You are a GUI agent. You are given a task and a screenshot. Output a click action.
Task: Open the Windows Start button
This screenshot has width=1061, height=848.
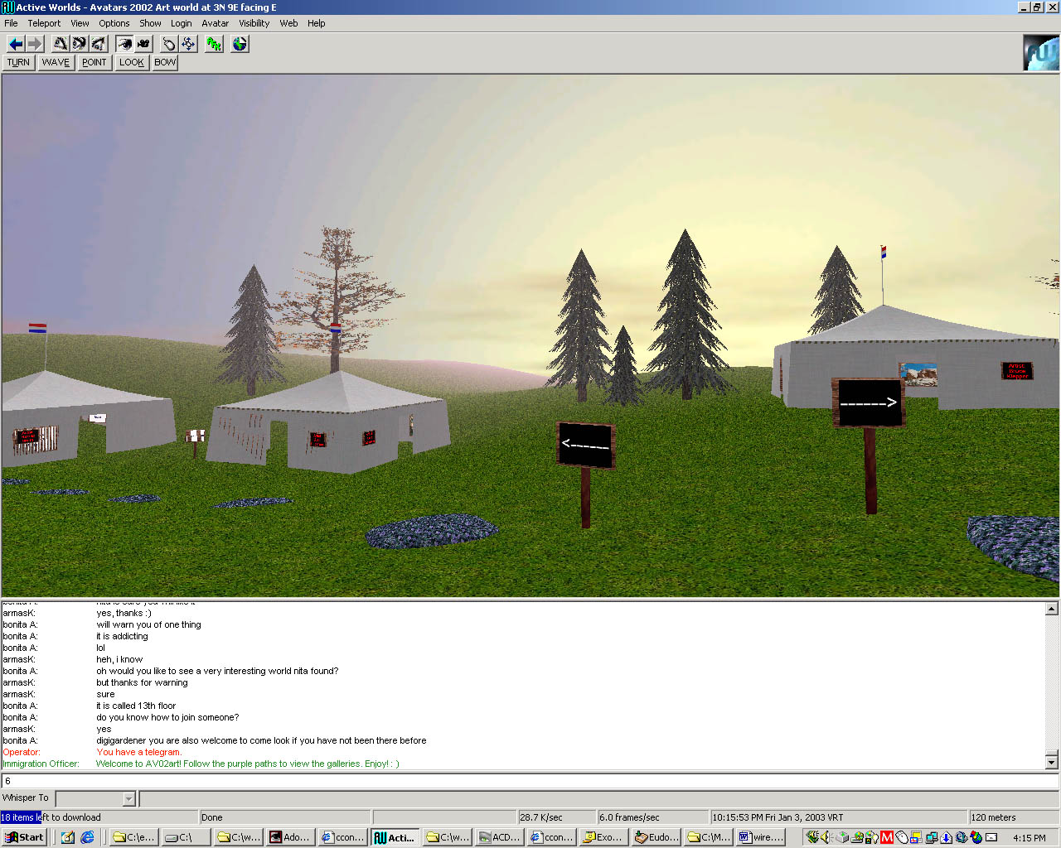[24, 837]
